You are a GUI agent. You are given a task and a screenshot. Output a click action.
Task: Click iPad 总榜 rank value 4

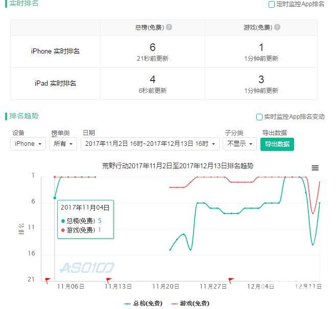click(153, 80)
